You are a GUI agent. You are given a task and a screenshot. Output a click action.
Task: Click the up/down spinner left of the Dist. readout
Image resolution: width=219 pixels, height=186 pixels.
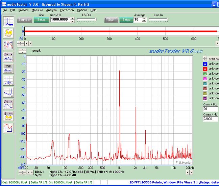tap(22, 172)
